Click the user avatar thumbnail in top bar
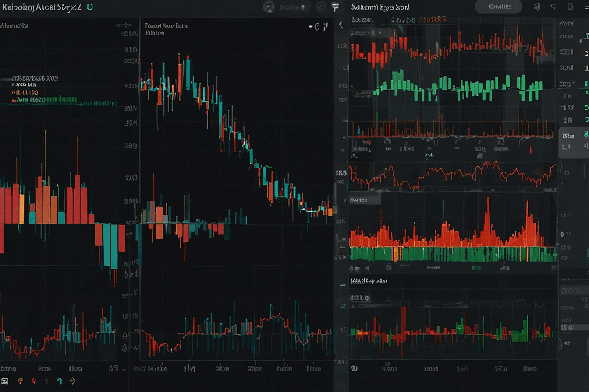Screen dimensions: 589x392 point(269,7)
